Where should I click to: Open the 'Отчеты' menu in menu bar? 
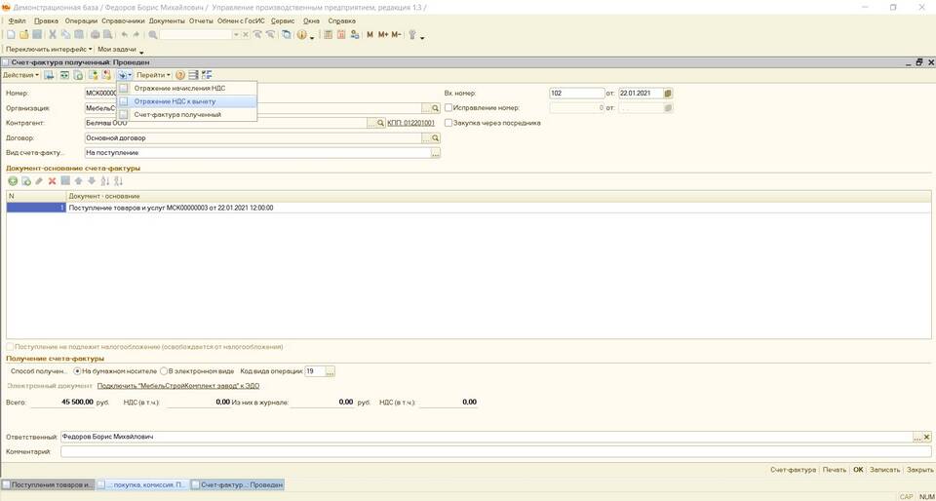201,20
